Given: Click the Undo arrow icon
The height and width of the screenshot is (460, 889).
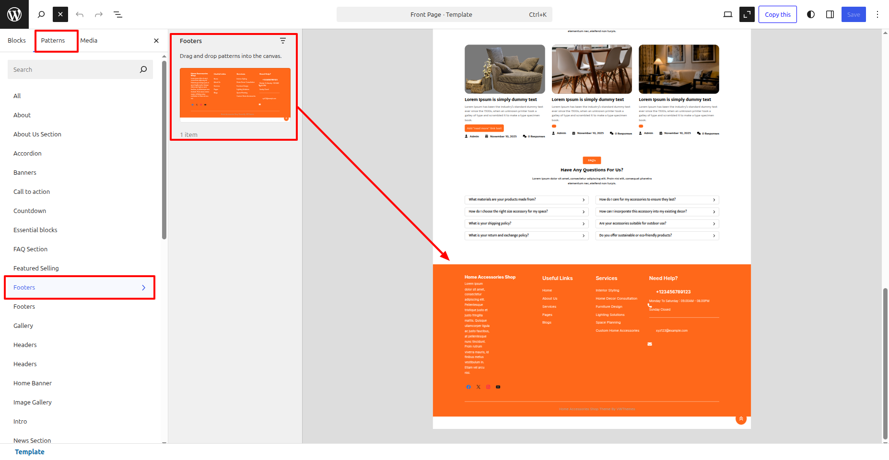Looking at the screenshot, I should click(80, 14).
